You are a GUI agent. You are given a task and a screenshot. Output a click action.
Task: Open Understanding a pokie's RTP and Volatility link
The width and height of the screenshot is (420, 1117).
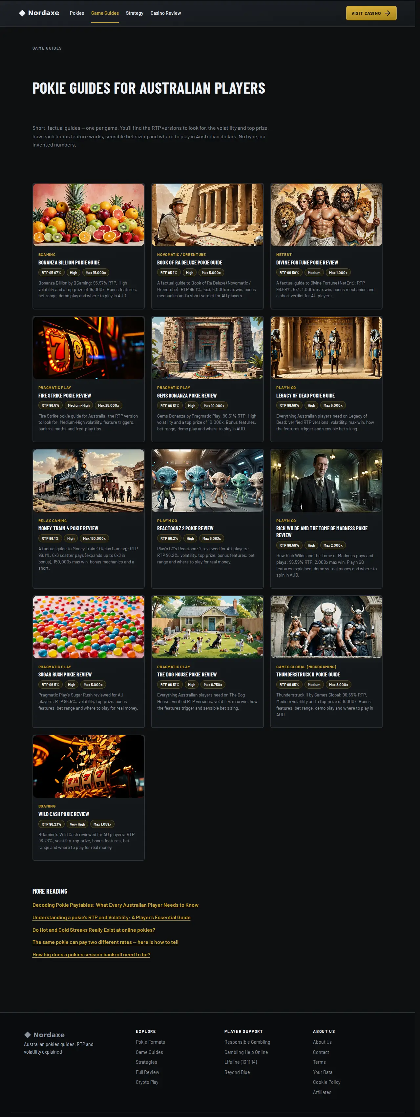[x=111, y=918]
